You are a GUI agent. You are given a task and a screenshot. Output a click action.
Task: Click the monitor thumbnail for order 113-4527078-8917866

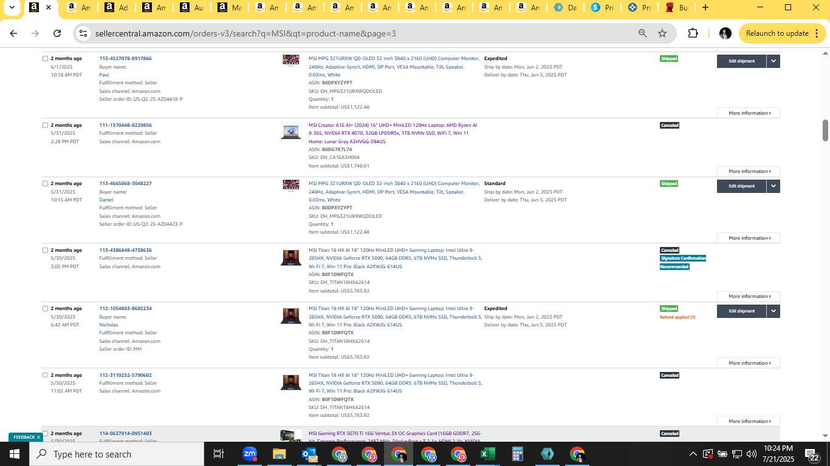pyautogui.click(x=291, y=59)
